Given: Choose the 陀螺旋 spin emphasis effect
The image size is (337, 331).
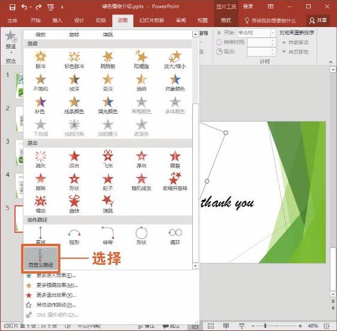Looking at the screenshot, I should pos(141,60).
